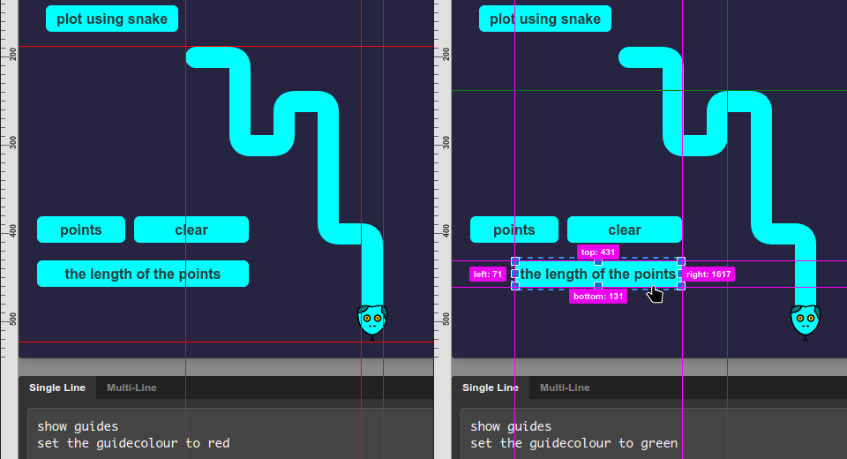The image size is (847, 459).
Task: Click the magenta "right: 1617" distance label
Action: 708,275
